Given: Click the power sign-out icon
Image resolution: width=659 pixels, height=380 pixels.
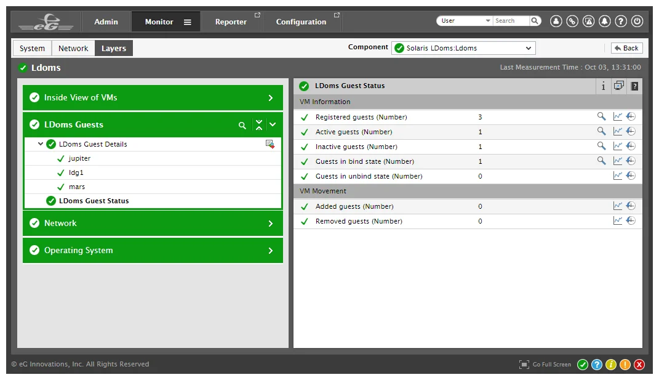Looking at the screenshot, I should (637, 21).
